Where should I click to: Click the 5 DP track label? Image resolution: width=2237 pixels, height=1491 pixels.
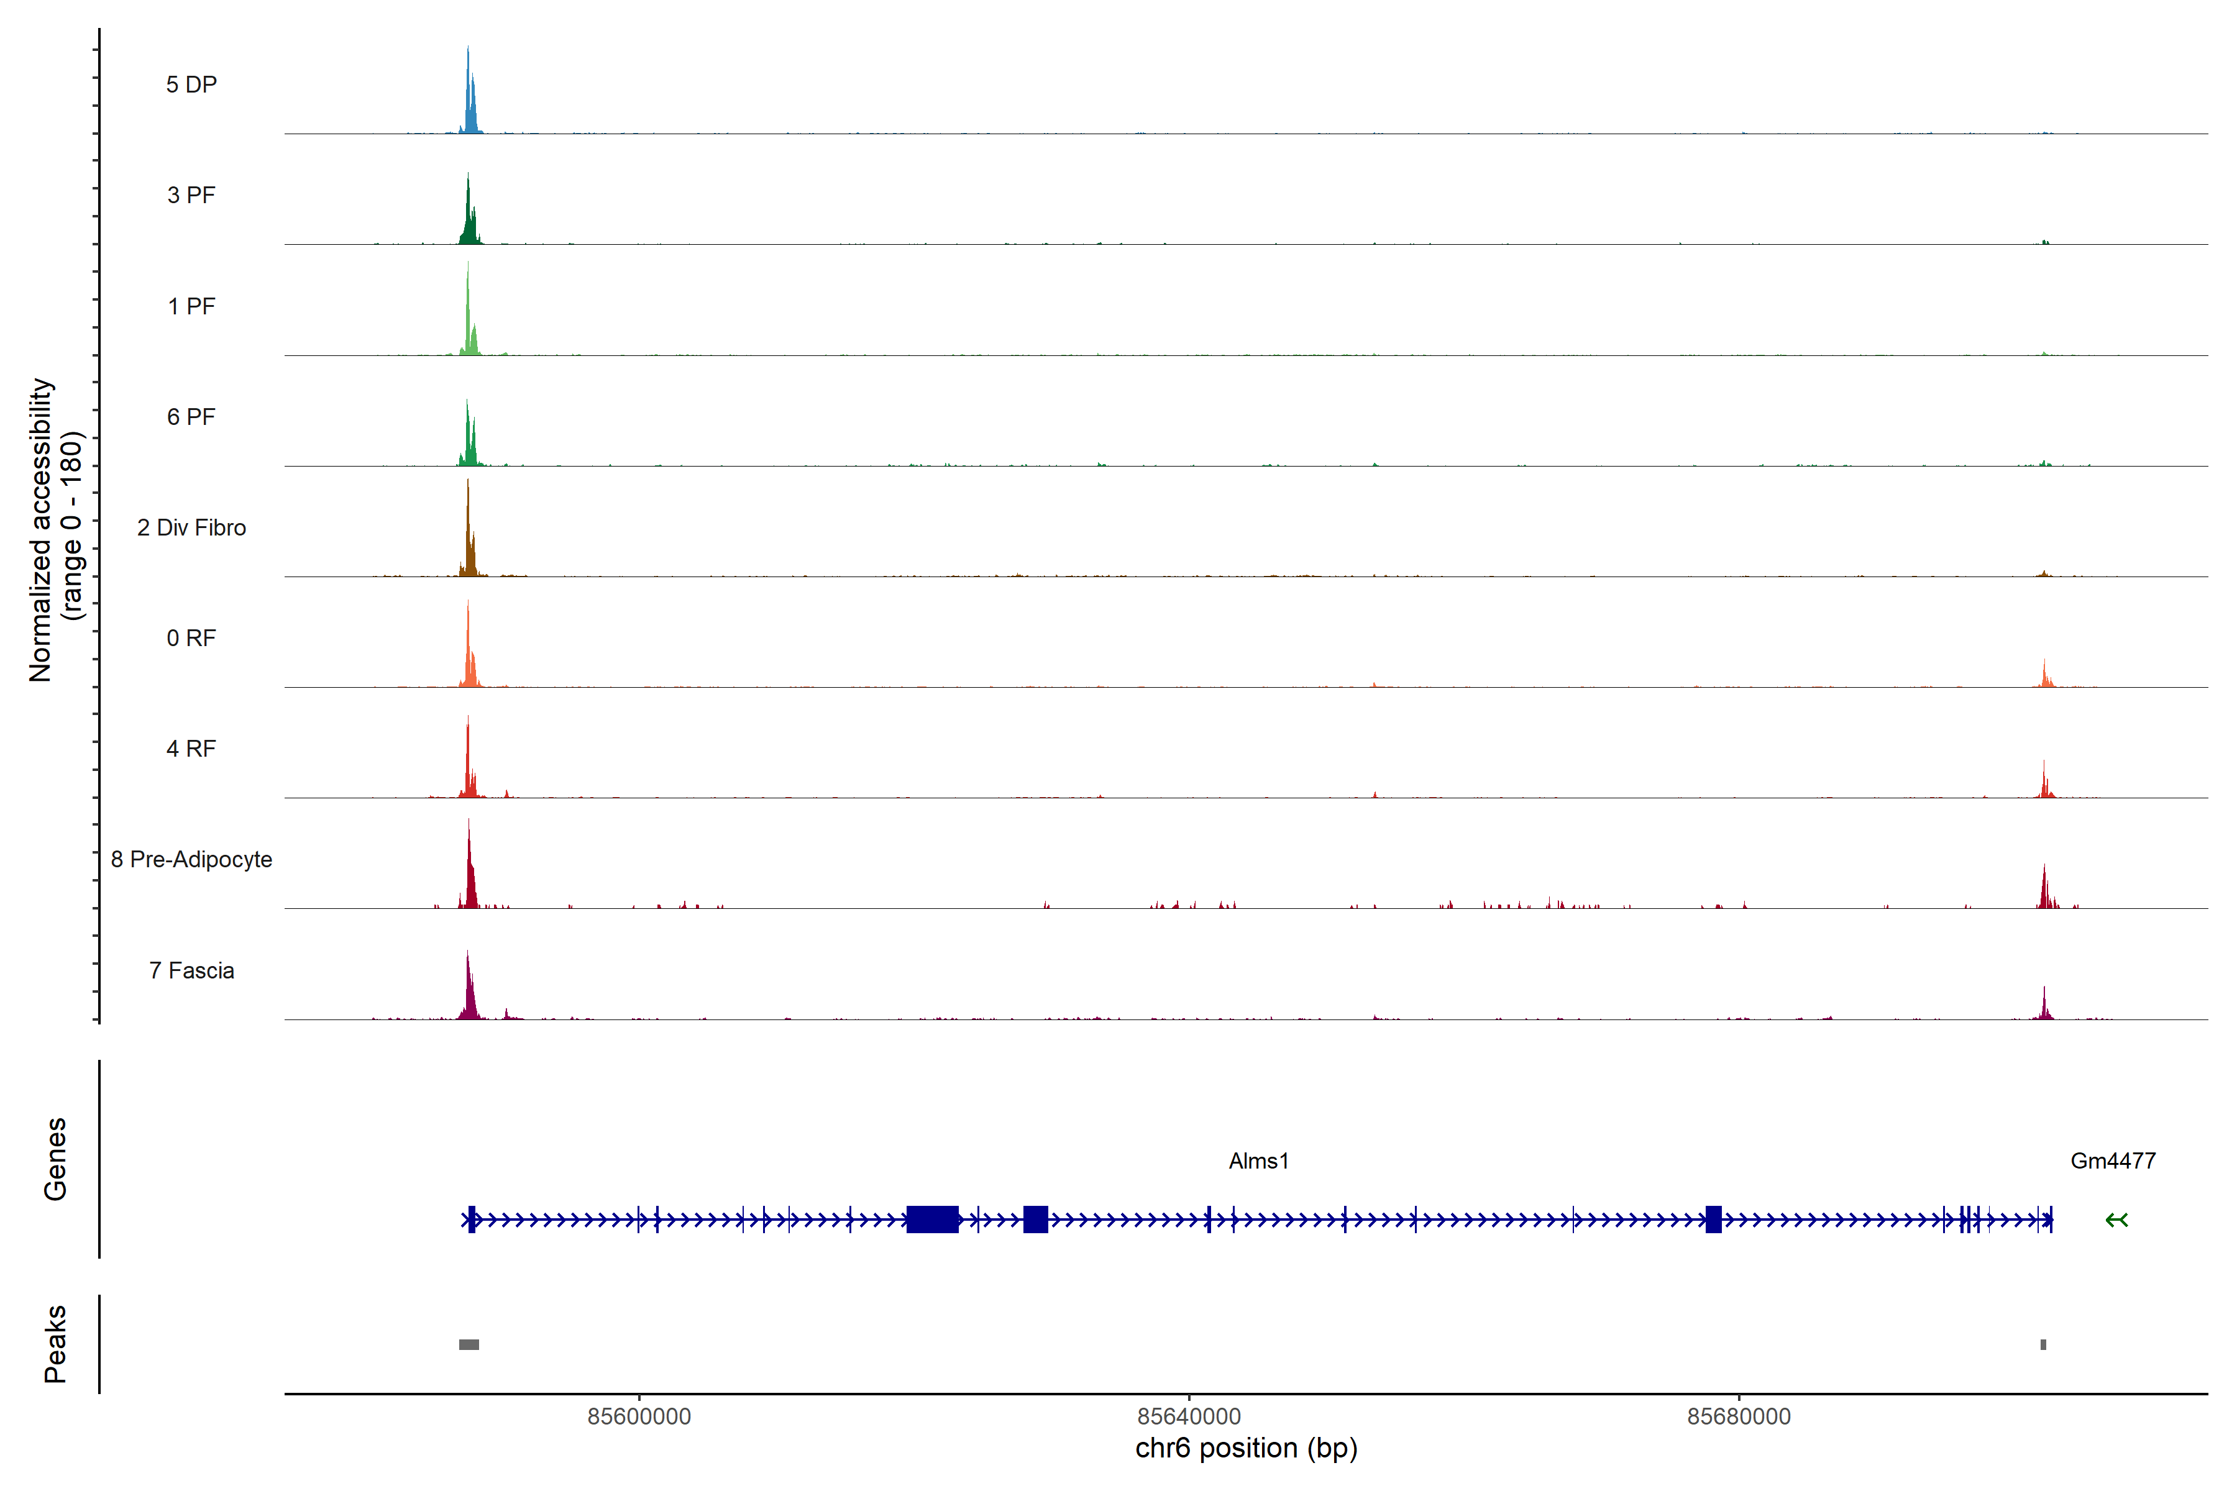point(191,84)
